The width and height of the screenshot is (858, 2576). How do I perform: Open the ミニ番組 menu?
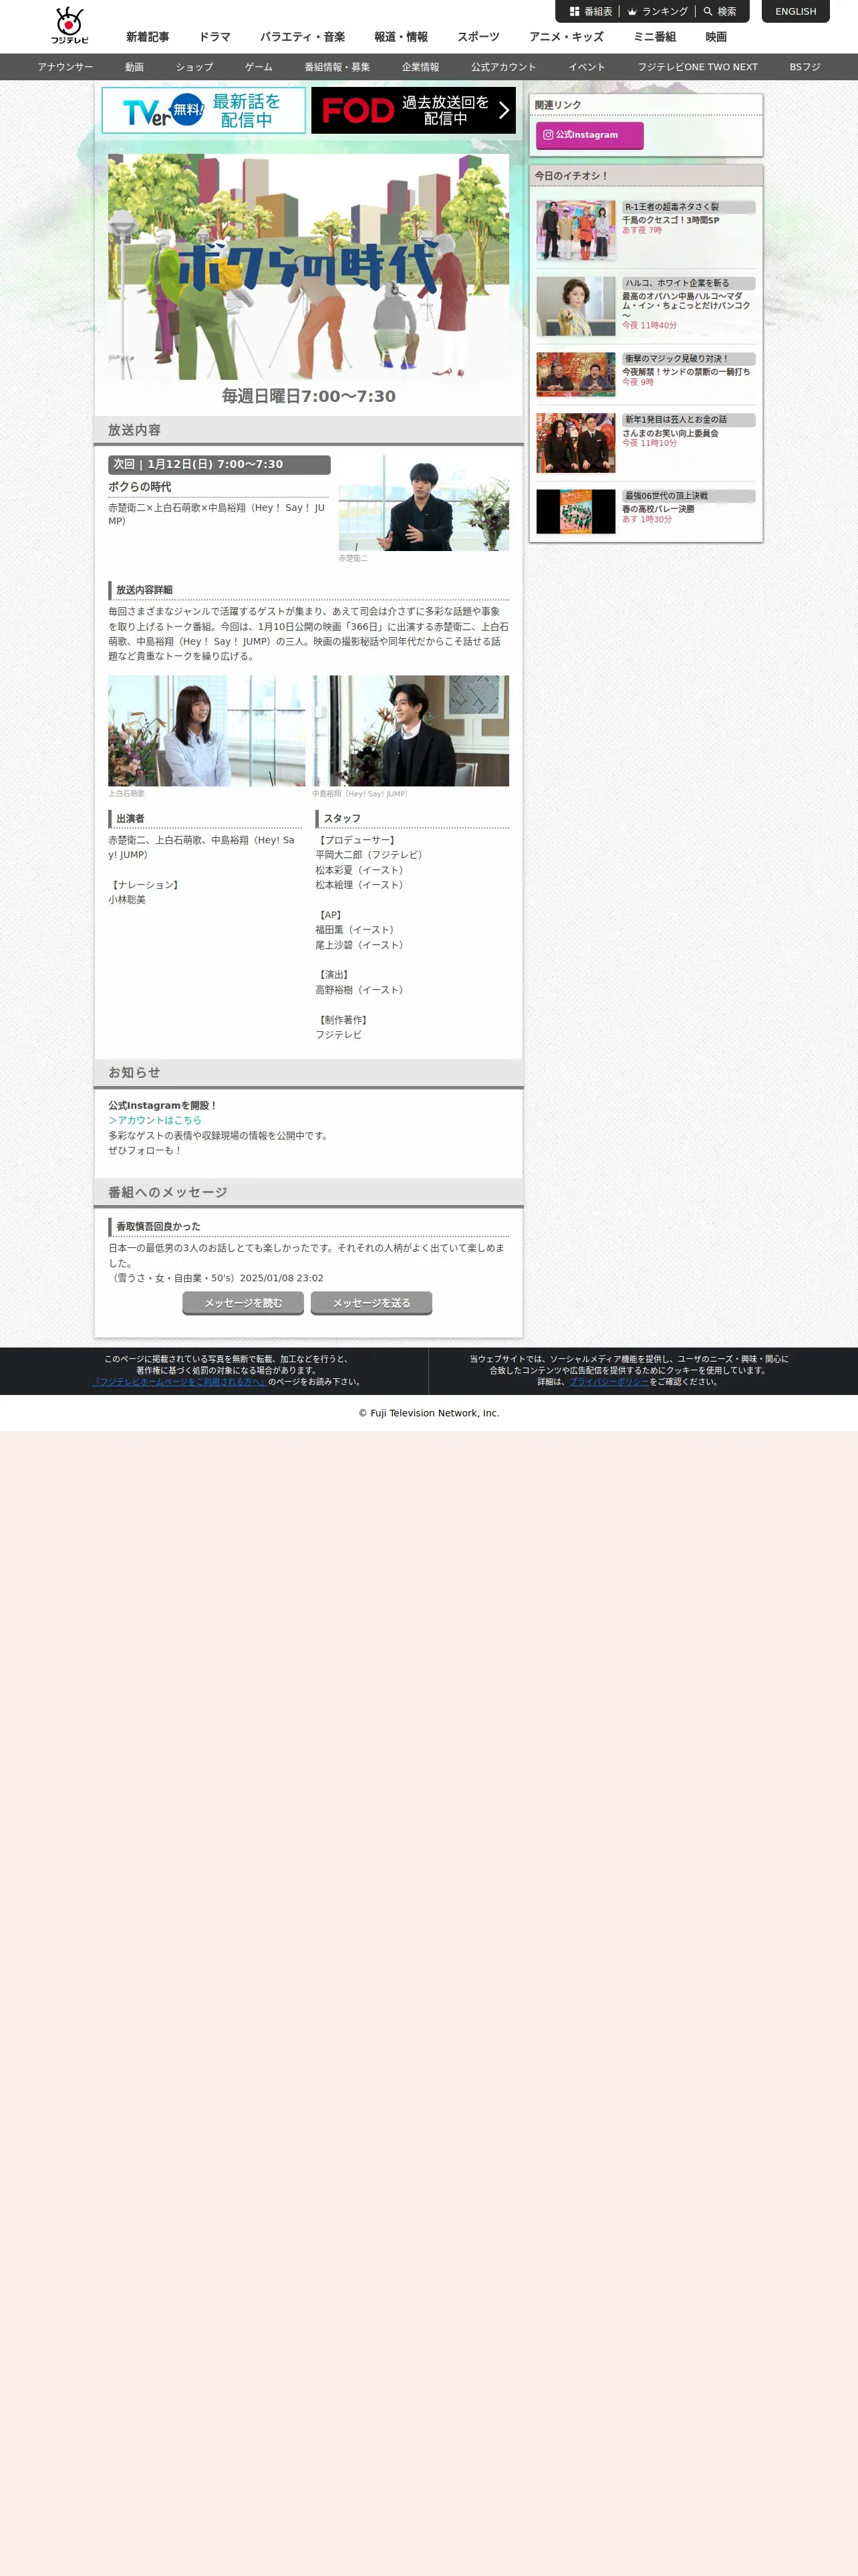pos(654,37)
